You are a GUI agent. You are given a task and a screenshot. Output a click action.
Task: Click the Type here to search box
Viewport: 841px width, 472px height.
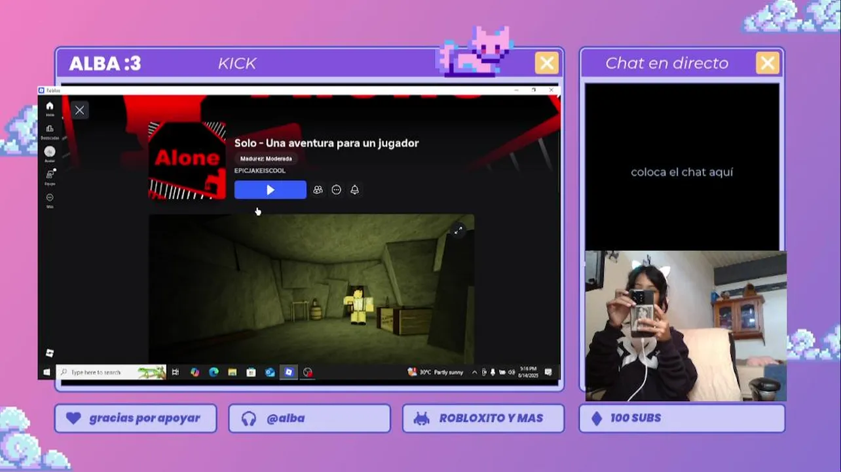(x=111, y=372)
